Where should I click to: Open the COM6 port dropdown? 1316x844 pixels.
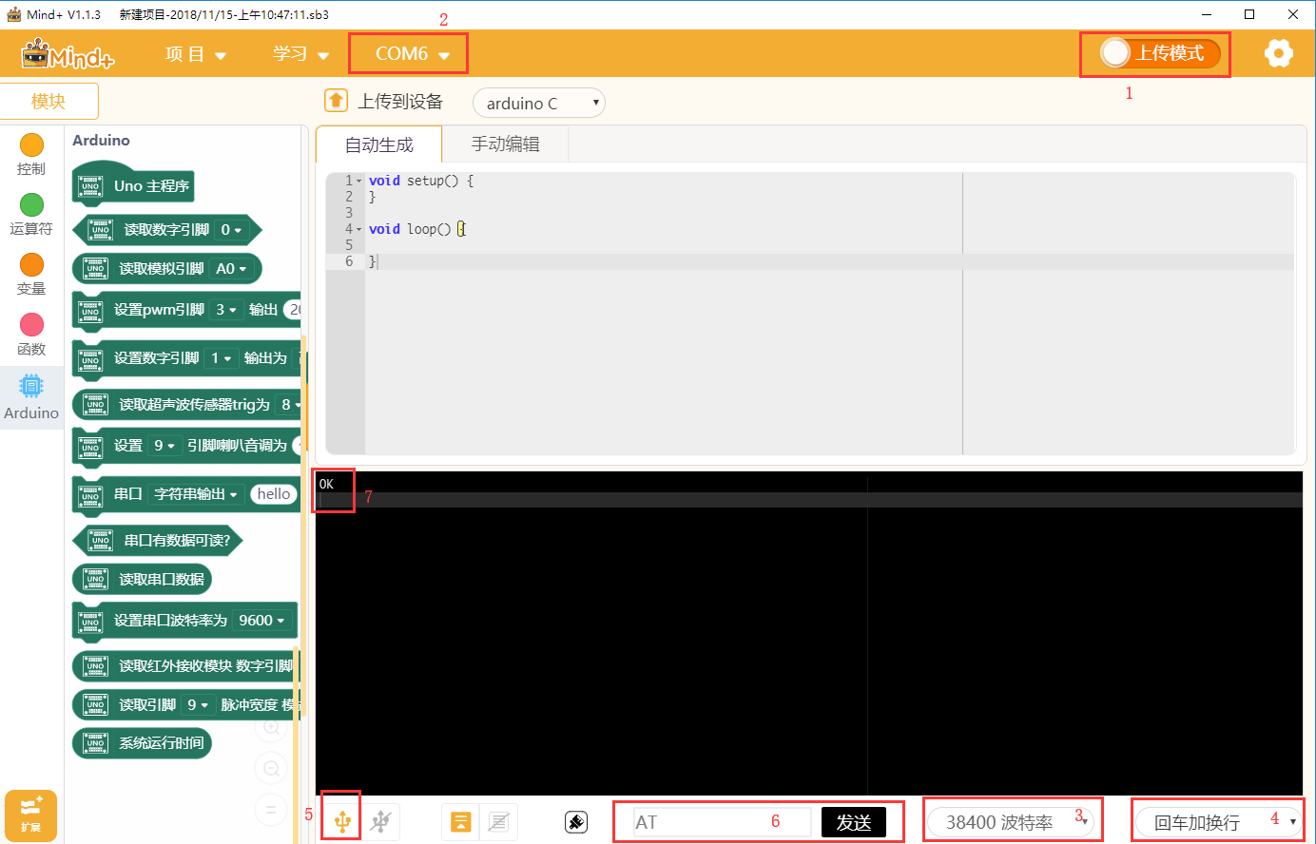coord(410,53)
